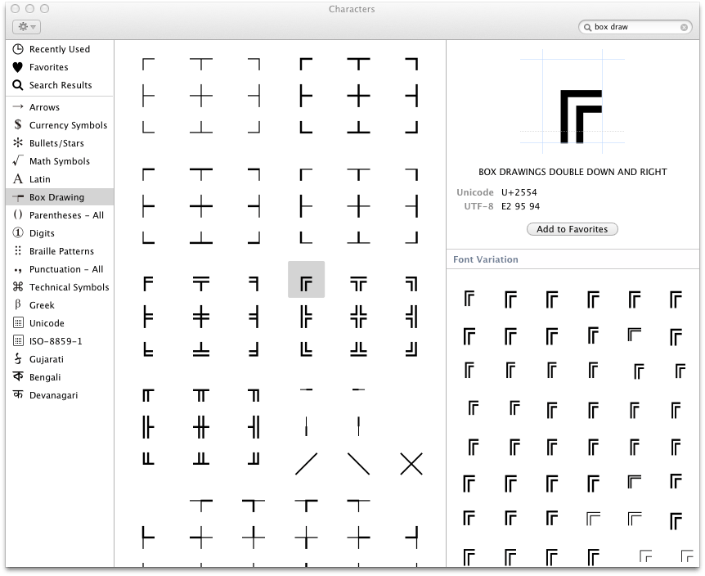705x576 pixels.
Task: Click the large character preview glyph
Action: (581, 117)
